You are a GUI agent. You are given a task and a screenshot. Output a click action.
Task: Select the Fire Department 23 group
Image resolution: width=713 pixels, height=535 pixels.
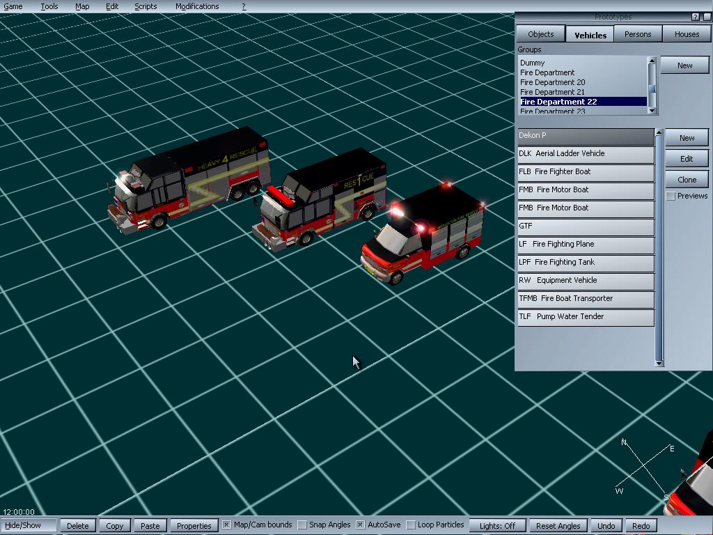click(x=583, y=111)
